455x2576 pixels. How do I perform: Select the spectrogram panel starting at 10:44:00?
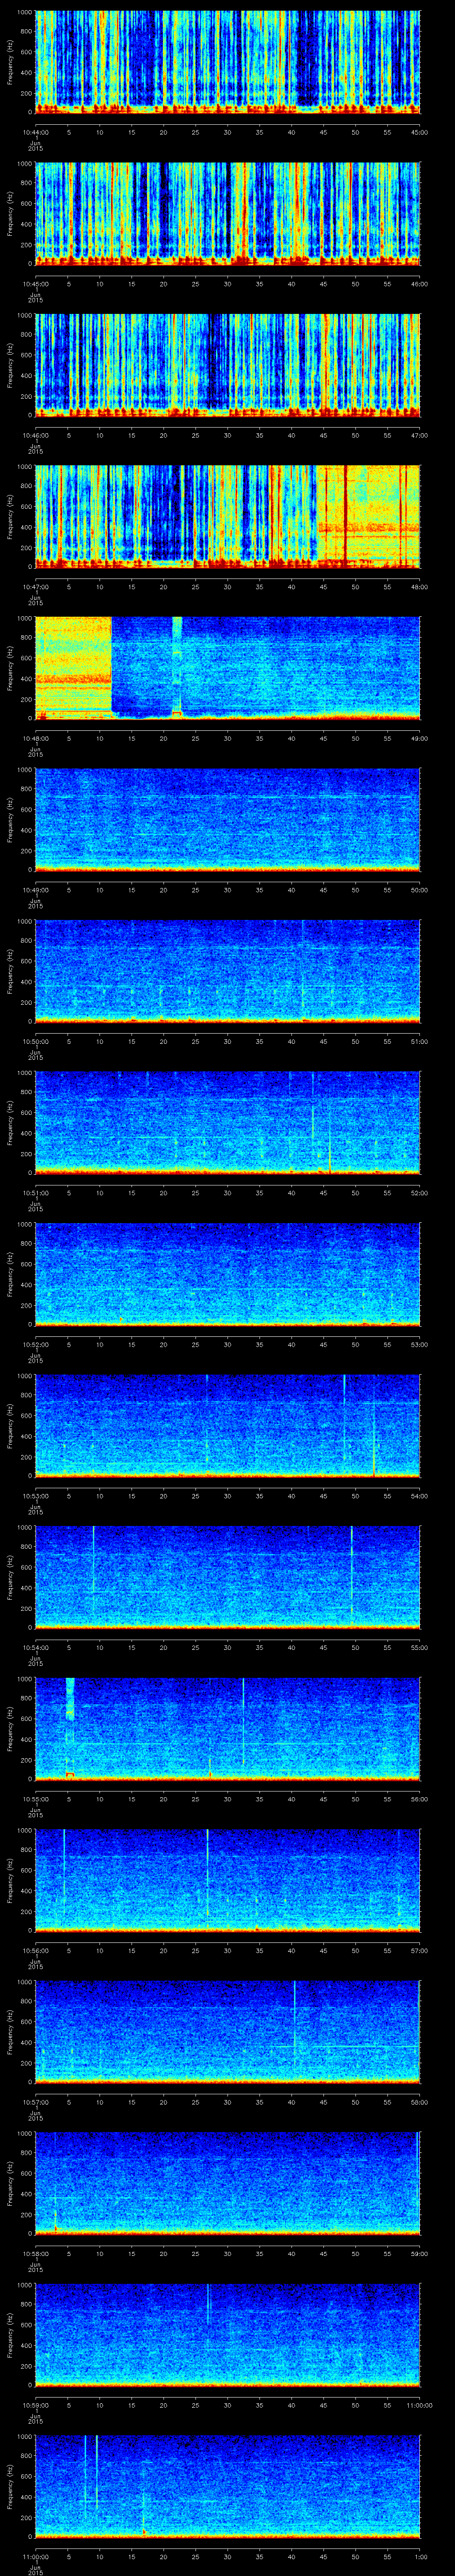tap(227, 62)
